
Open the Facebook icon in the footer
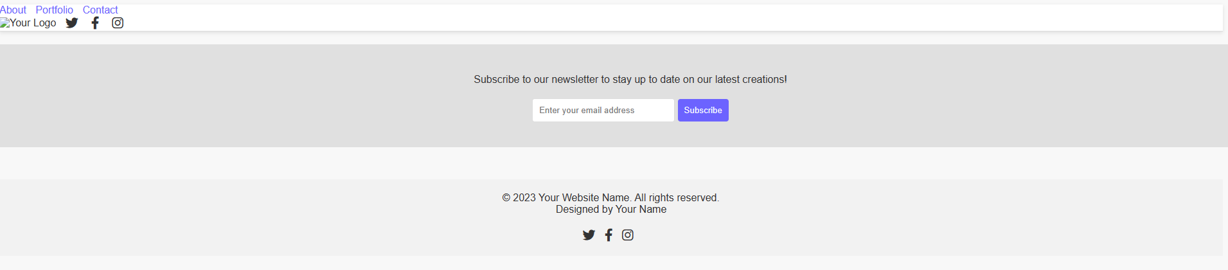pyautogui.click(x=609, y=235)
